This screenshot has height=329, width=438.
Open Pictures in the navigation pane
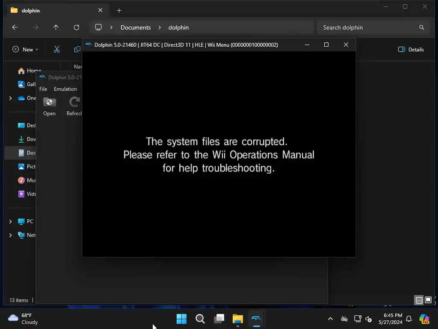(x=27, y=167)
